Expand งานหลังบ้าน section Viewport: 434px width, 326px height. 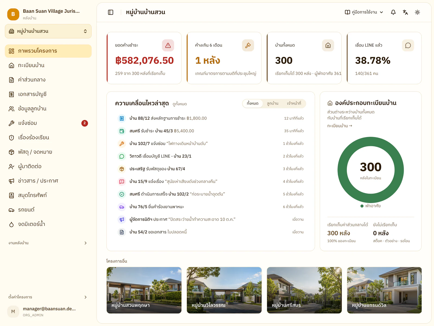point(48,243)
